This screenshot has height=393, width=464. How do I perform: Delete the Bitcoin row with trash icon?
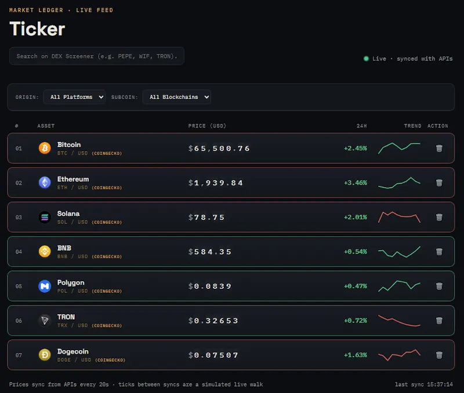[439, 148]
